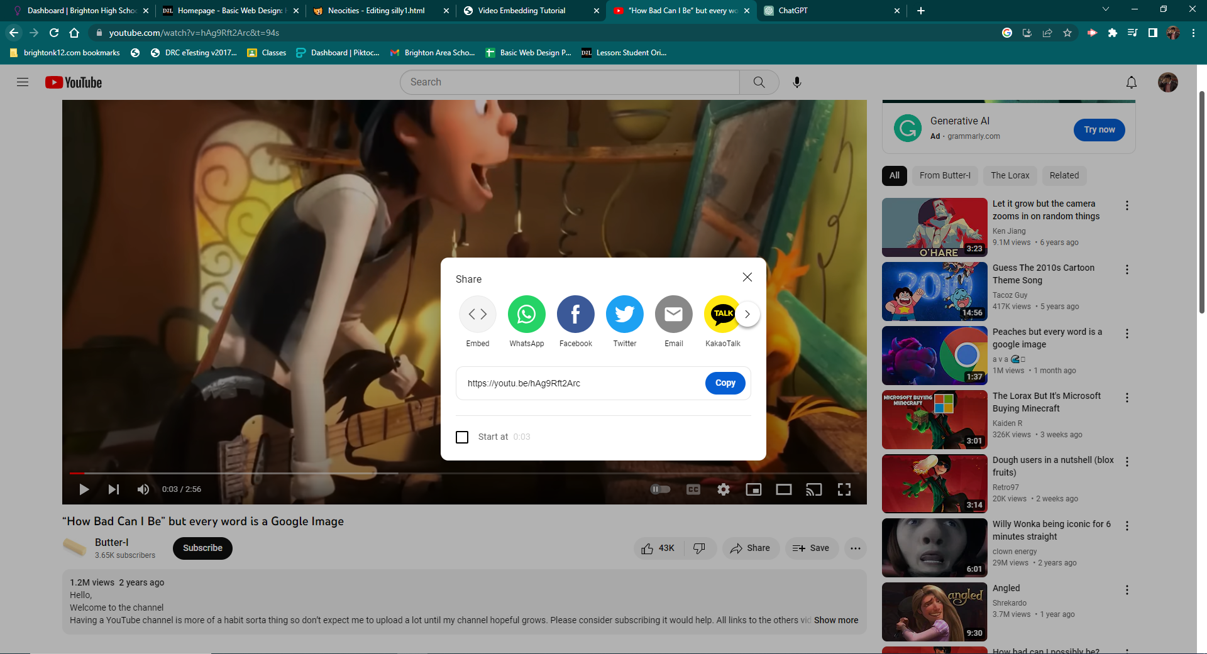
Task: Open options for Lorax Microsoft Minecraft video
Action: pos(1127,398)
